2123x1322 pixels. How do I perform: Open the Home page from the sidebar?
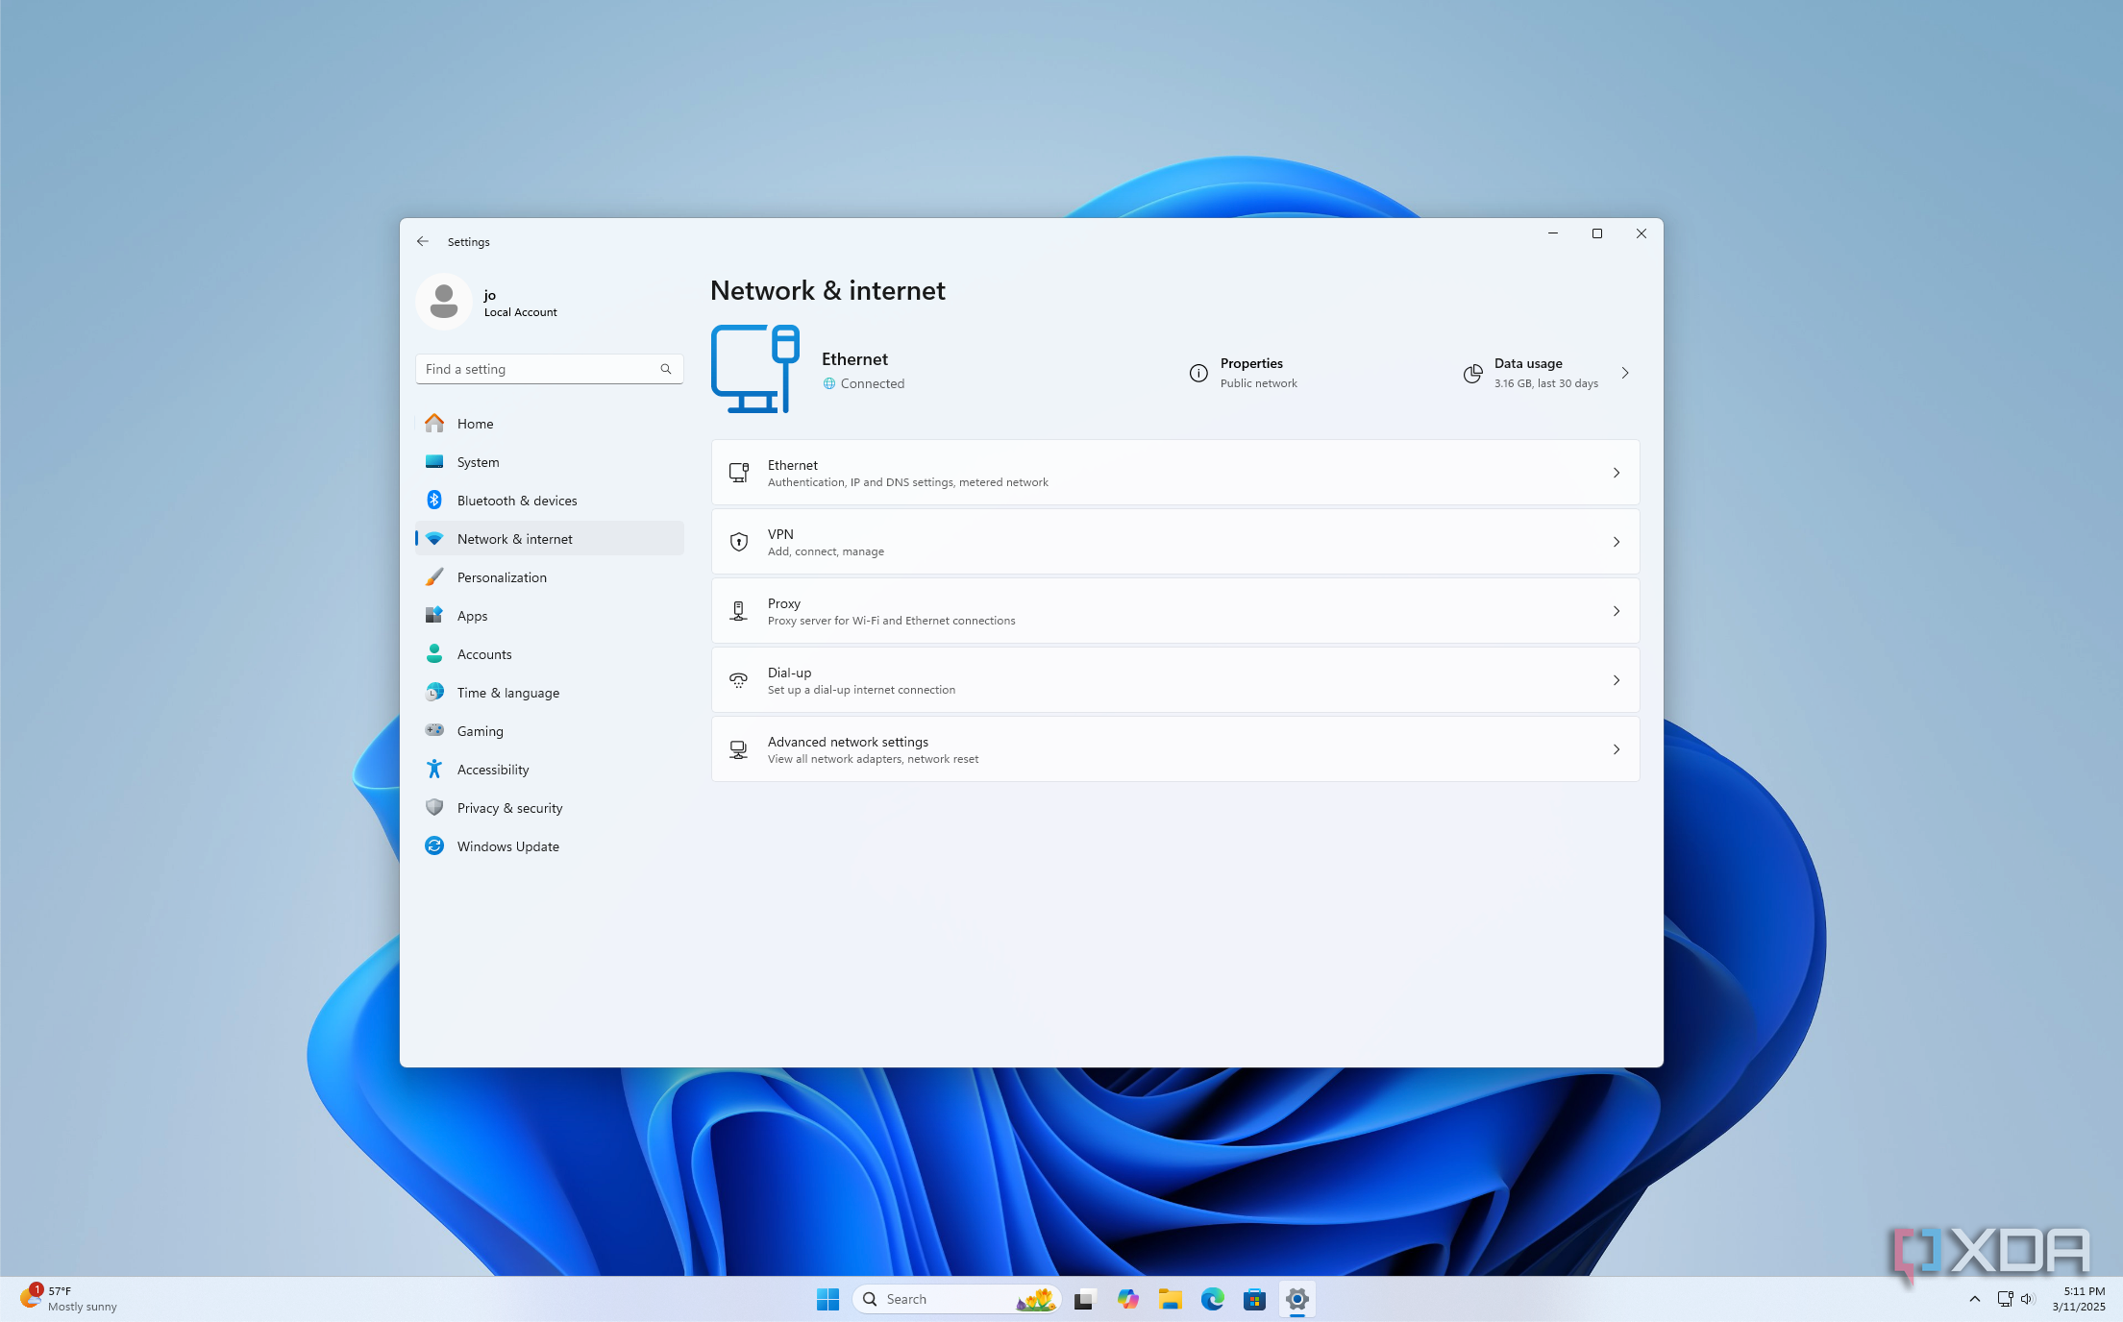pyautogui.click(x=549, y=424)
